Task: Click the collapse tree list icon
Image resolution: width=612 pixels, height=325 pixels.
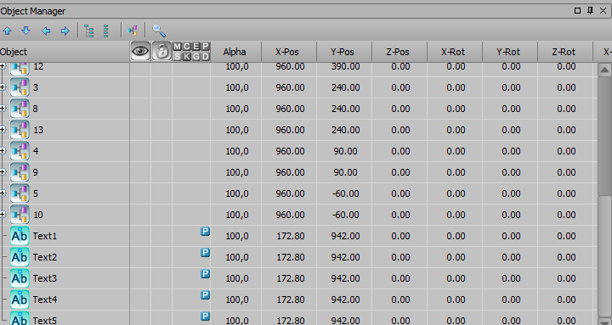Action: [x=106, y=31]
